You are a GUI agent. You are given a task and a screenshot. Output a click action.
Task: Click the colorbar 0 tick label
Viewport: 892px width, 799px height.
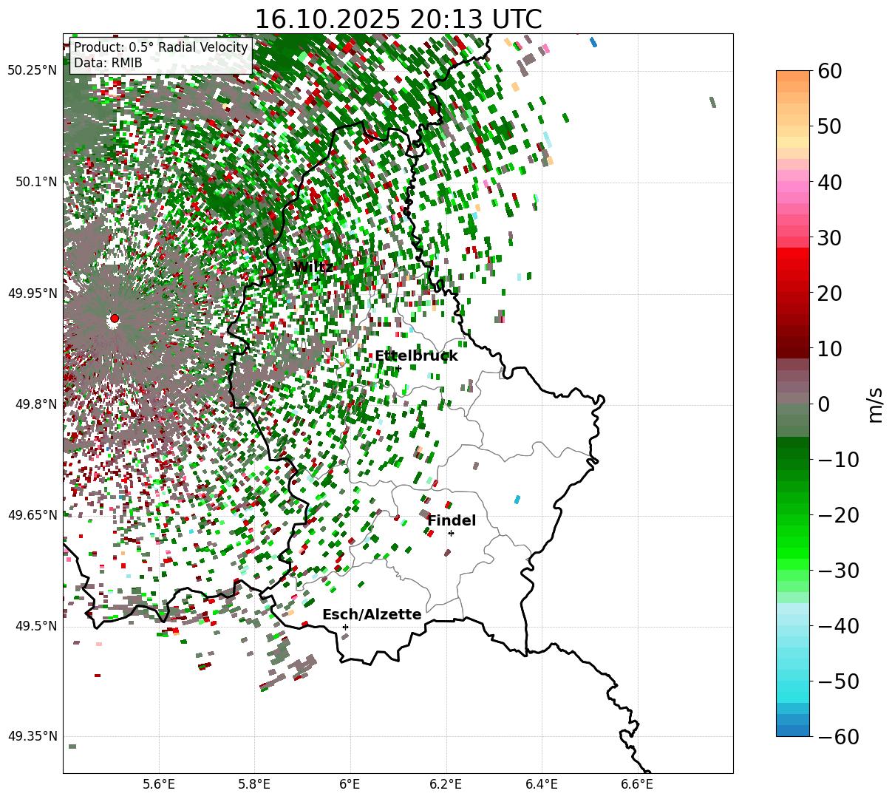point(823,404)
